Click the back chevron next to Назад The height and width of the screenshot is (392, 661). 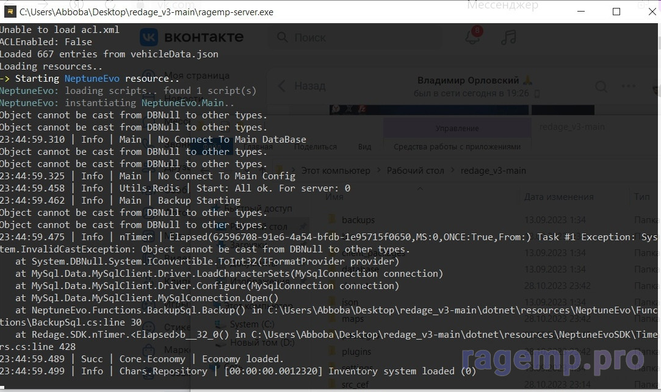282,86
